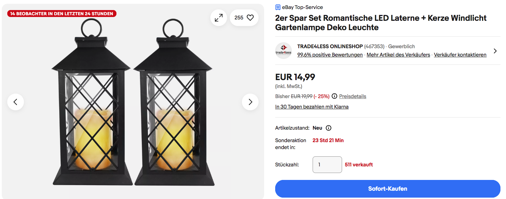The image size is (506, 199).
Task: Show the previous product image
Action: [16, 102]
